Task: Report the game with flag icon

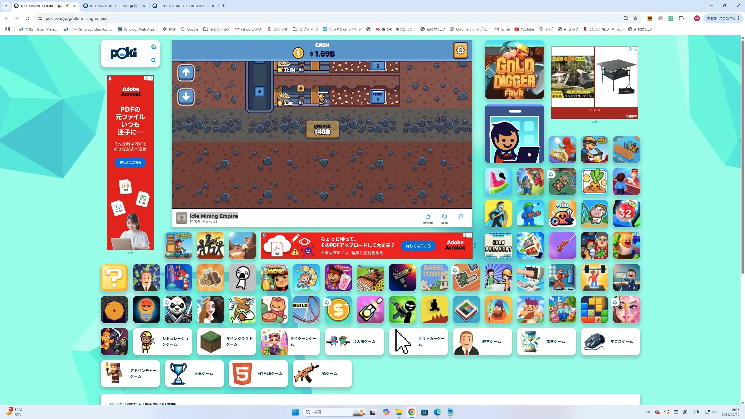Action: tap(461, 216)
